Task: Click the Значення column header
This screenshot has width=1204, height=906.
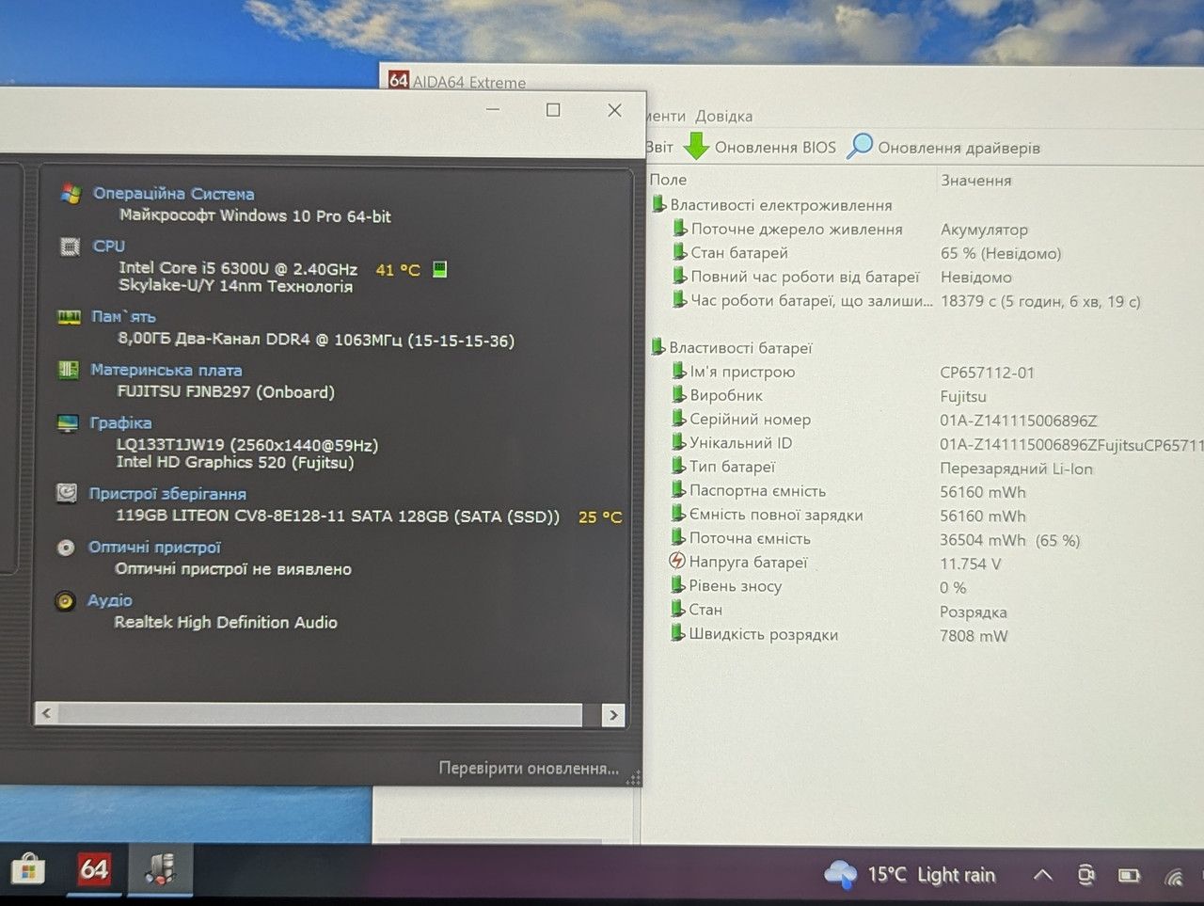Action: pyautogui.click(x=976, y=180)
